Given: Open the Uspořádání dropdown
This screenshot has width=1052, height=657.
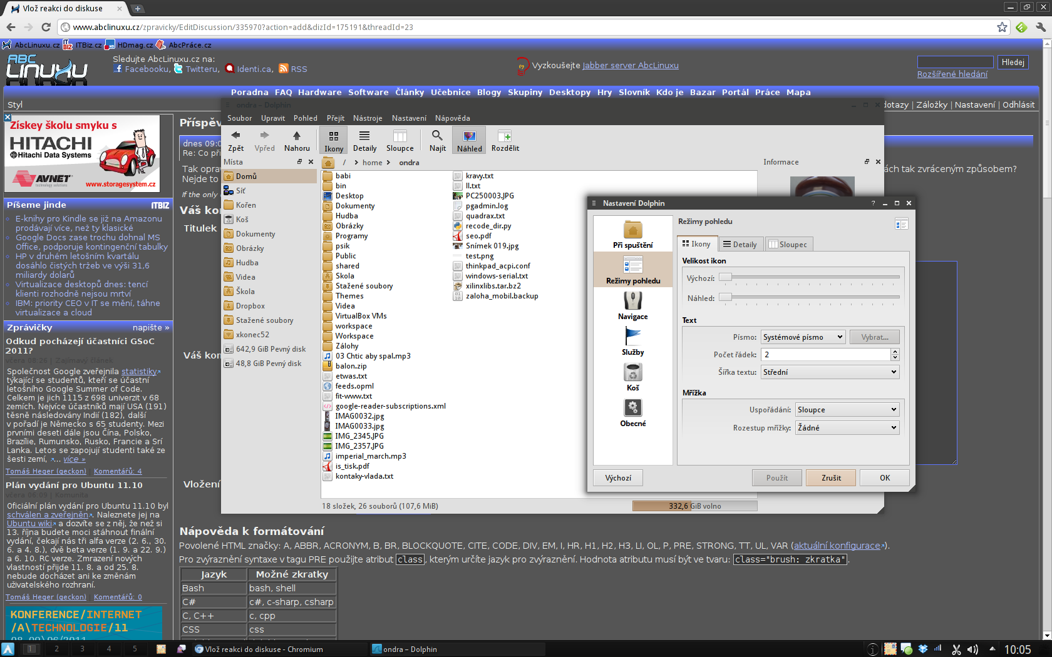Looking at the screenshot, I should pyautogui.click(x=847, y=410).
